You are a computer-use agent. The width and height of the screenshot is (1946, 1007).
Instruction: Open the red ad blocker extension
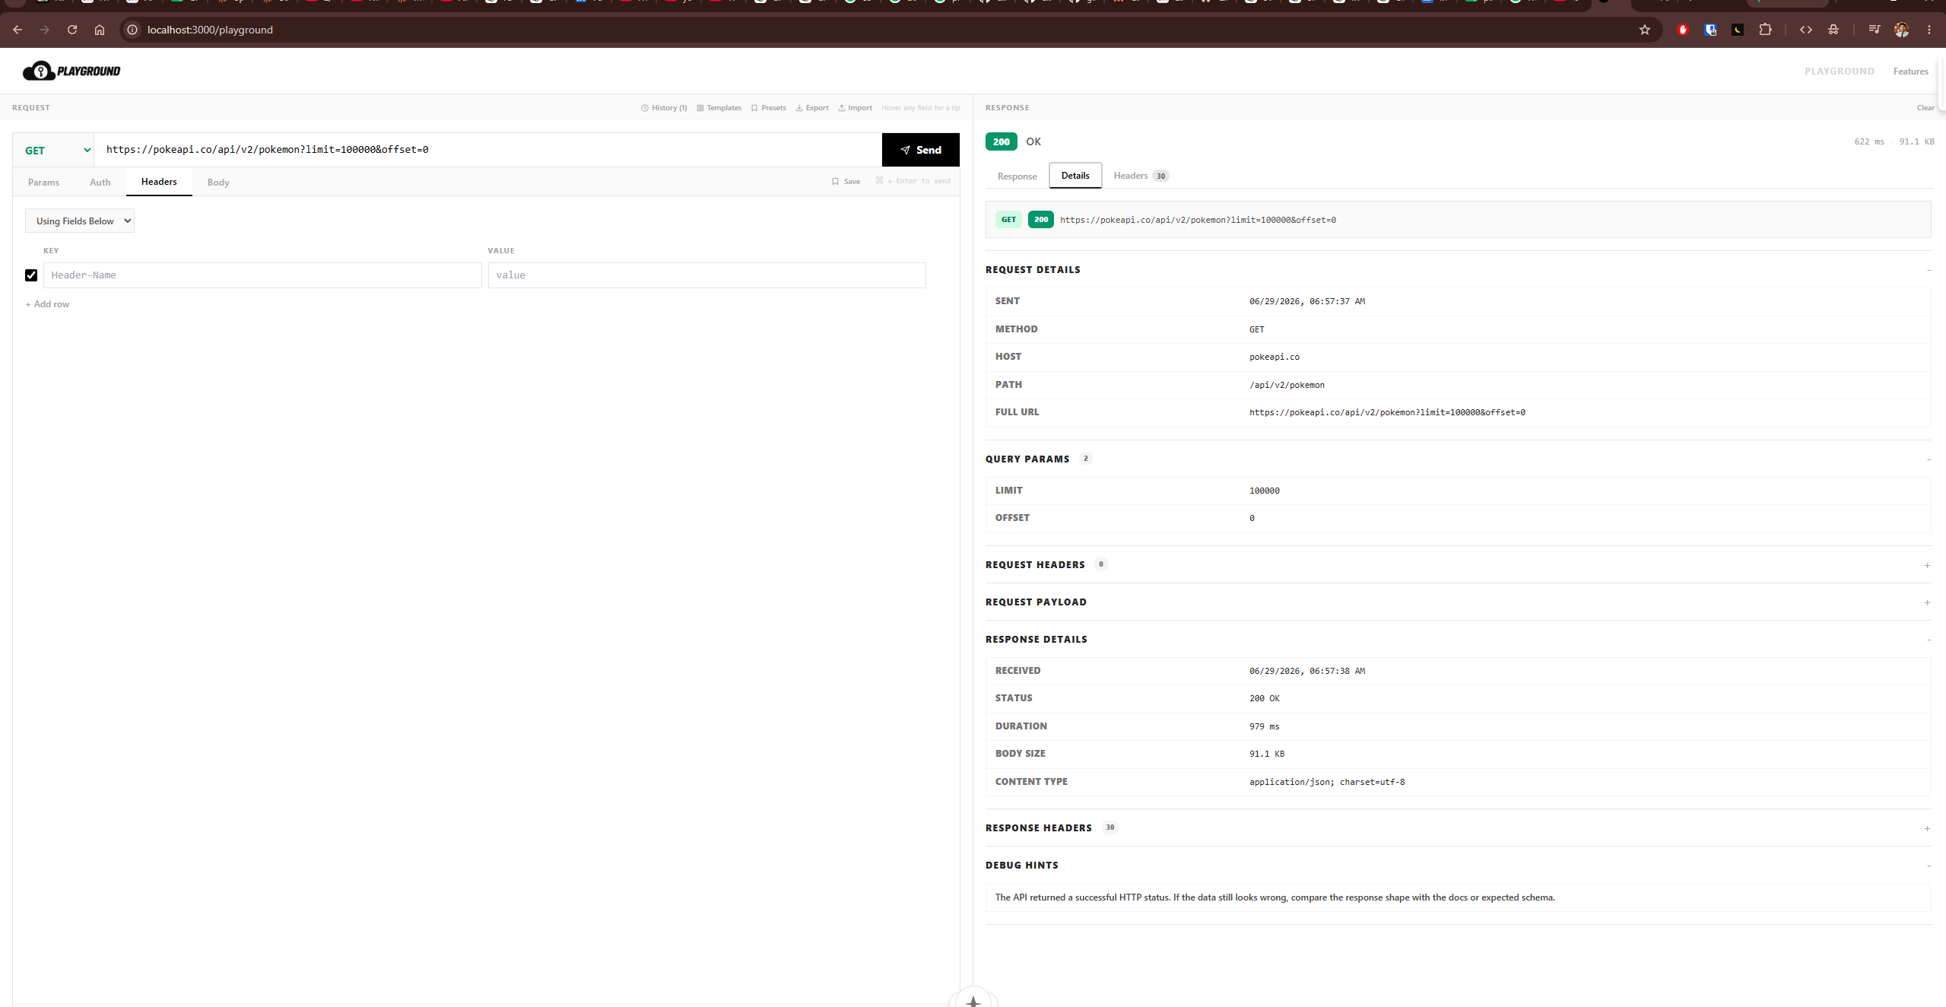[x=1683, y=30]
